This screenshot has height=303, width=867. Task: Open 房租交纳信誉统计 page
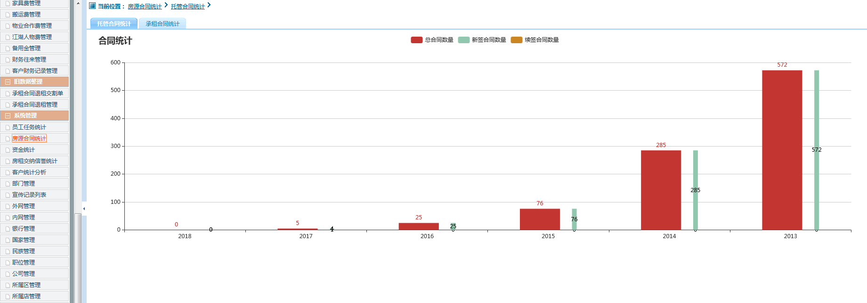click(34, 161)
